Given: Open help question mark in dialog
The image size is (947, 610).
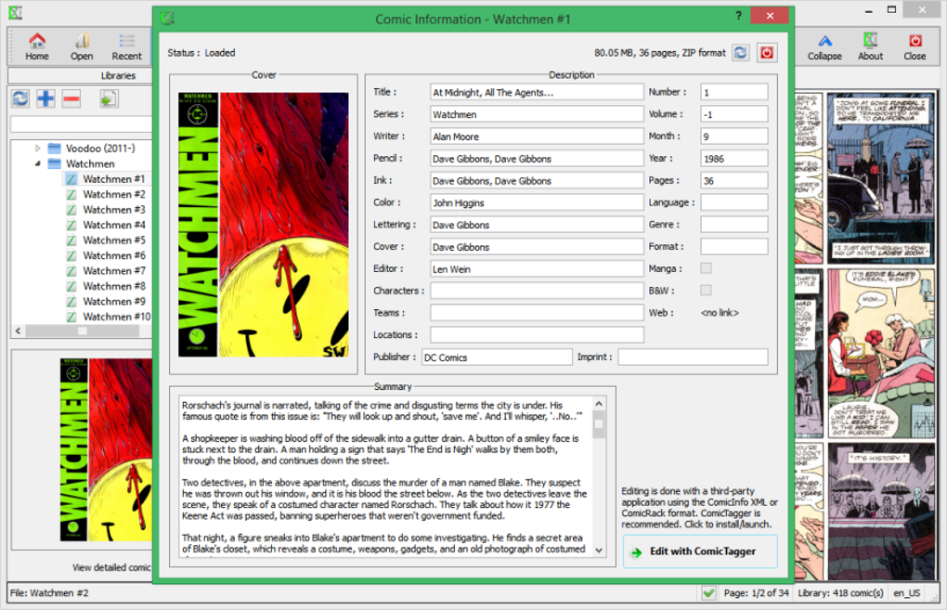Looking at the screenshot, I should click(x=739, y=16).
